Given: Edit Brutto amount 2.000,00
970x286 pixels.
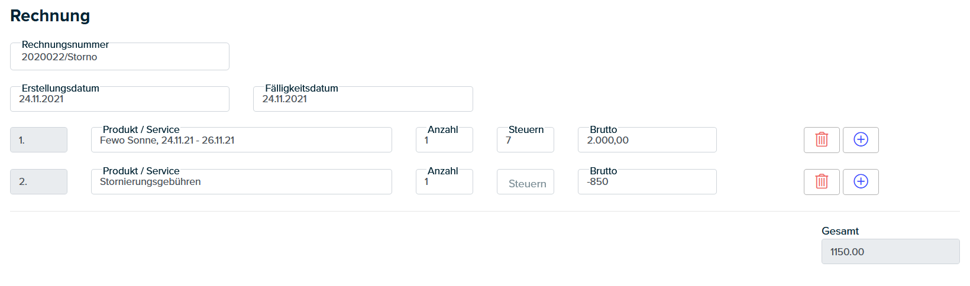Looking at the screenshot, I should coord(647,140).
